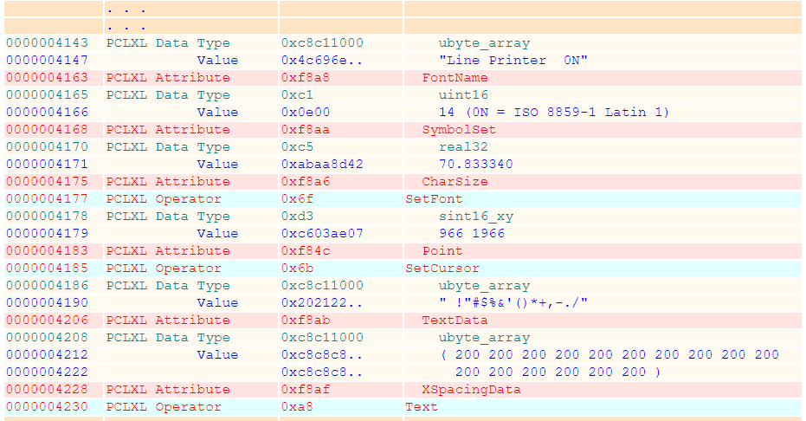Select first row of 200 values at offset 0000004212
This screenshot has width=806, height=421.
[610, 354]
